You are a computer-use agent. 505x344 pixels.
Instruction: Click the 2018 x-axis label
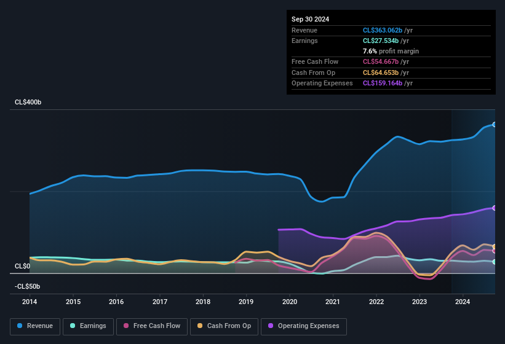click(x=203, y=302)
